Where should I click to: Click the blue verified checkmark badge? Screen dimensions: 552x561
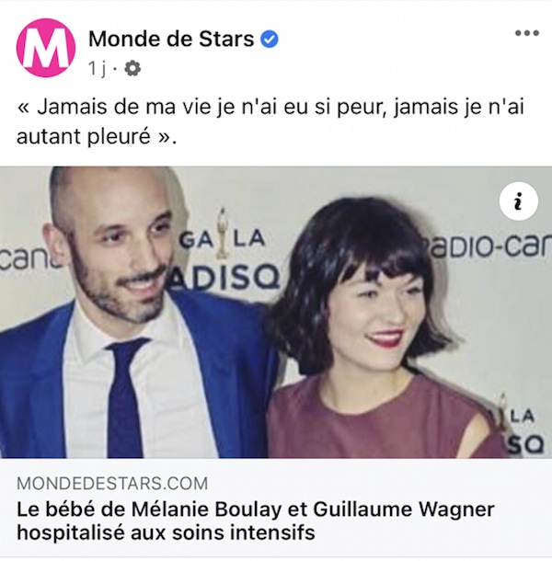(x=270, y=39)
